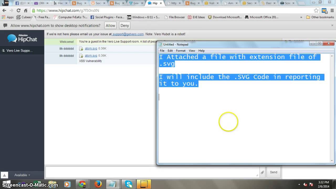
Task: Bookmark this page with the star icon
Action: (316, 10)
